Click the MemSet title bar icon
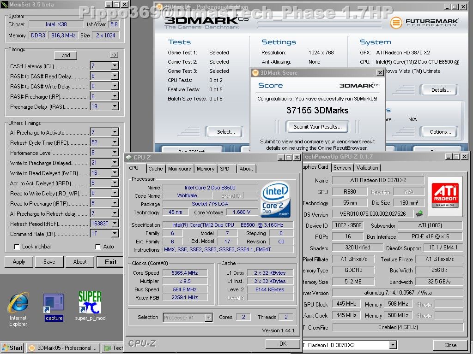This screenshot has width=473, height=354. [5, 5]
